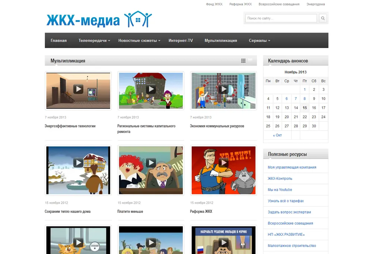Click the search magnifier icon button
Screen dimensions: 373x254
coord(323,18)
